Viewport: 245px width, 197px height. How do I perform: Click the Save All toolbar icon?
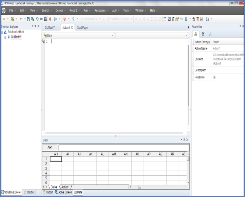click(x=32, y=19)
